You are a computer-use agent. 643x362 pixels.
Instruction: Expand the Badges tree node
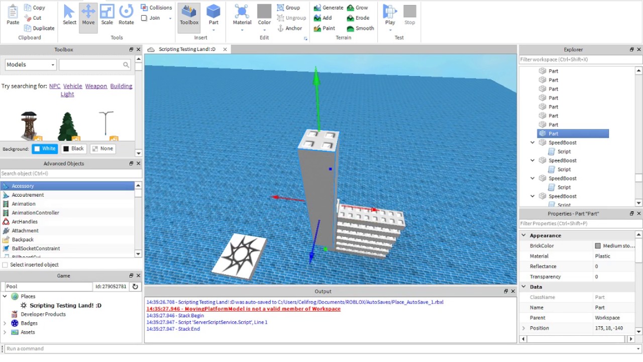(x=6, y=323)
